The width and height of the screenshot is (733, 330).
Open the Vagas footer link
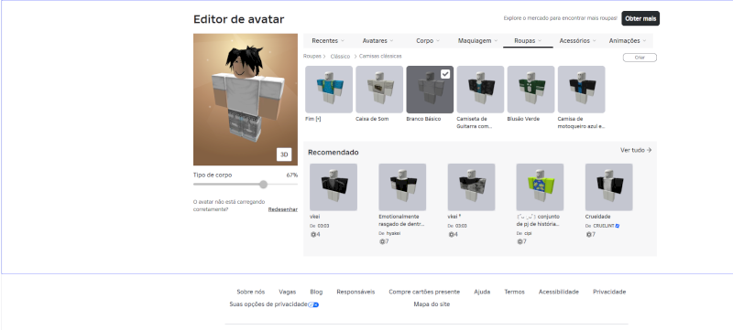(x=288, y=292)
